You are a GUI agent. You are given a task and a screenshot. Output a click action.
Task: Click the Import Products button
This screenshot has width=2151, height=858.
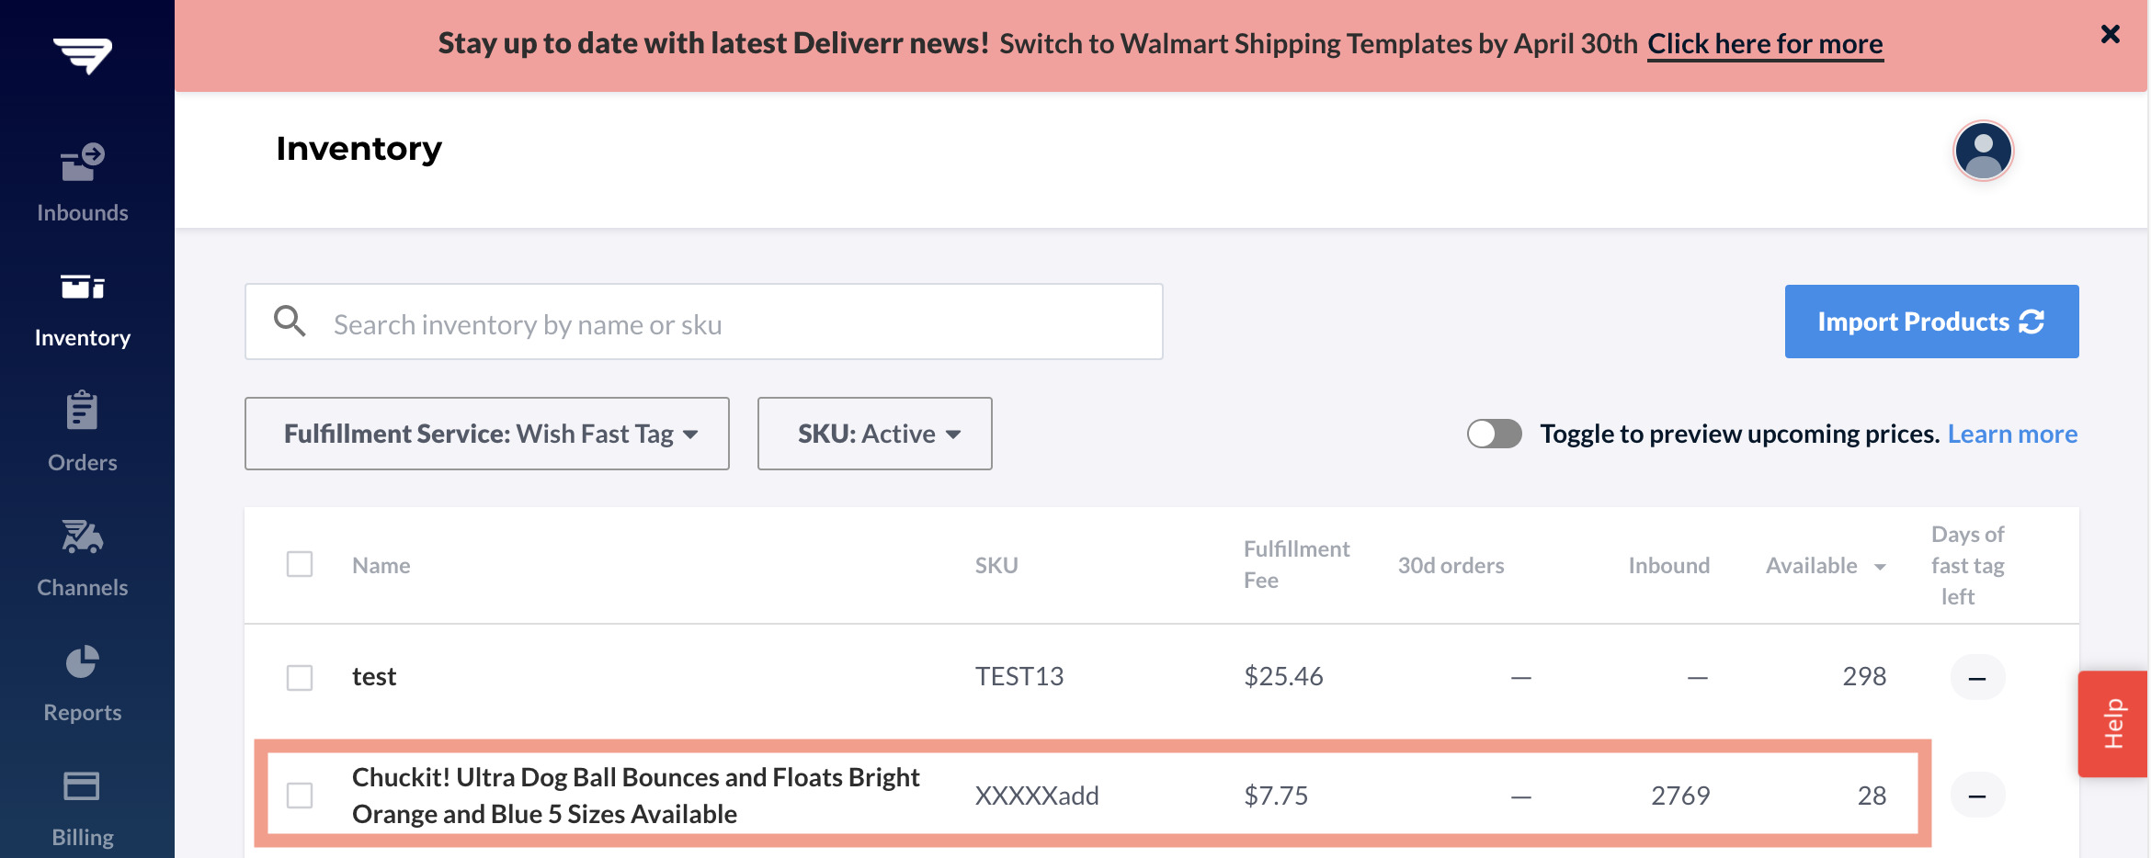click(x=1932, y=322)
